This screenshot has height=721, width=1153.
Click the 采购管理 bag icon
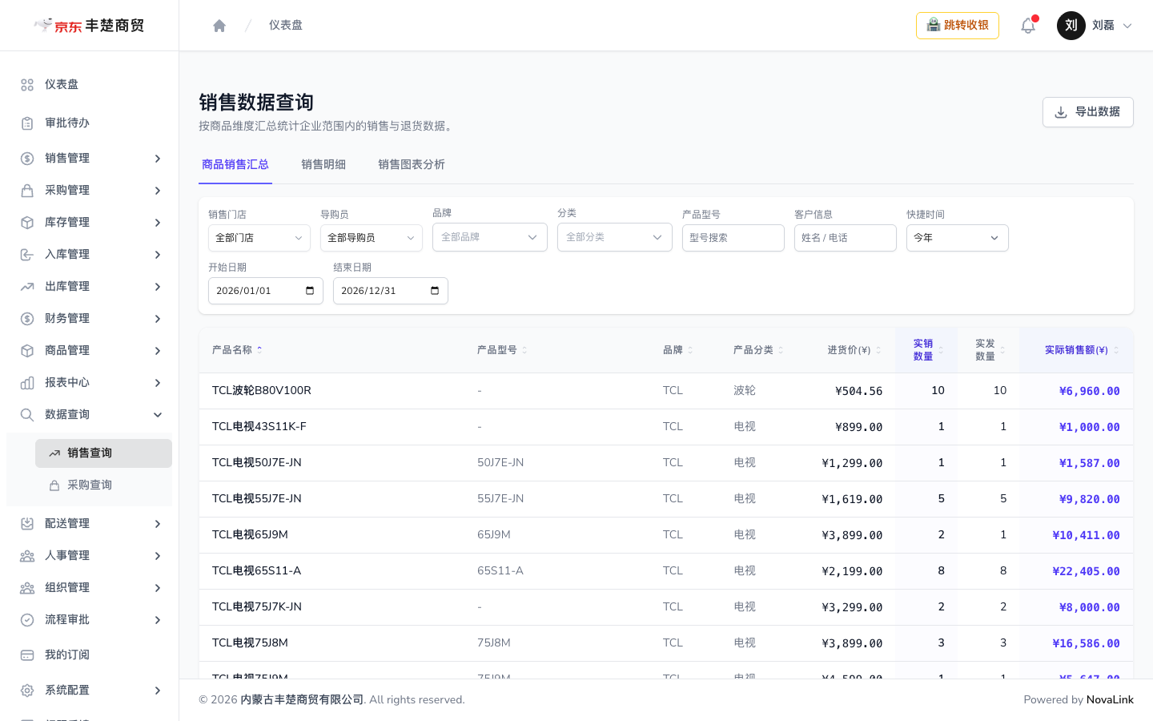27,191
